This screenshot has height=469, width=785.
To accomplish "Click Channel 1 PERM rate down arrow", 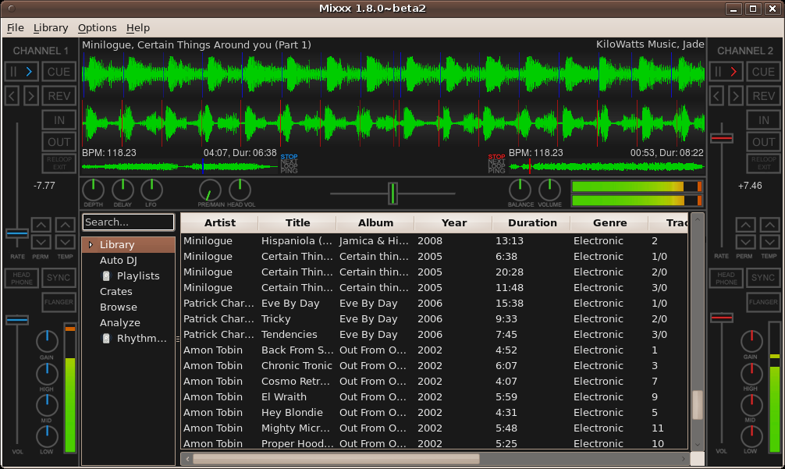I will click(41, 242).
